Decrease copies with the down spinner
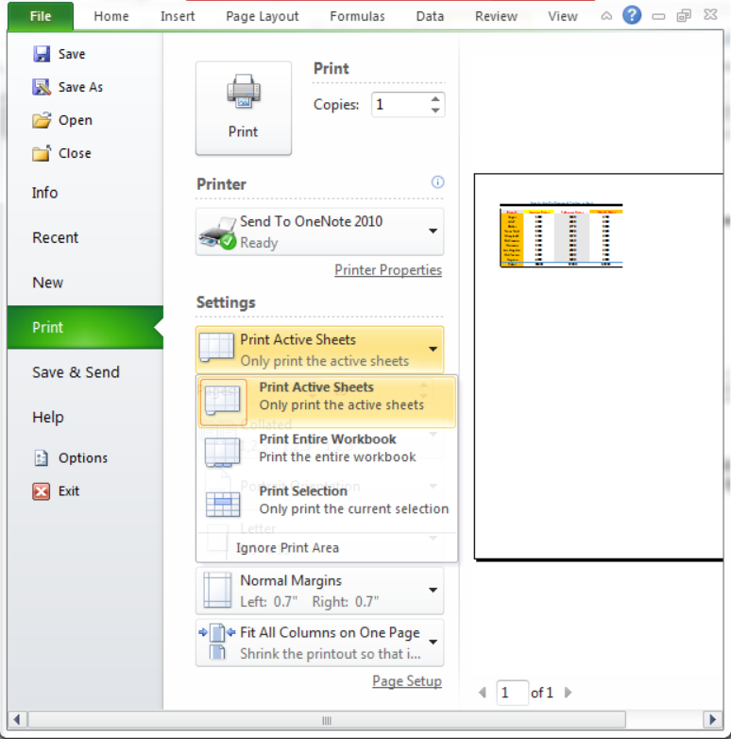Viewport: 731px width, 739px height. click(x=435, y=111)
